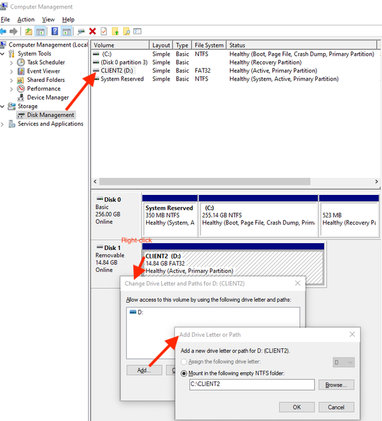Collapse the Storage tree node
The image size is (382, 421).
[x=2, y=106]
